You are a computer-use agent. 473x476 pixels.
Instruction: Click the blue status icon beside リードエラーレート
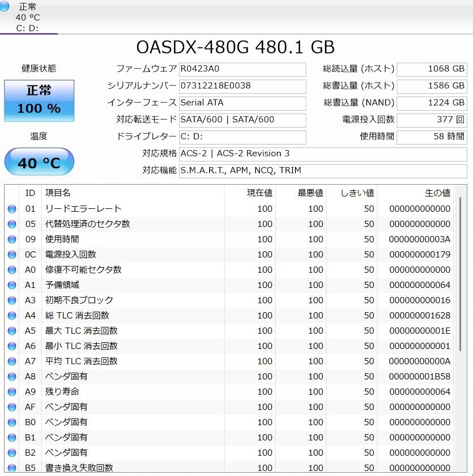coord(12,209)
